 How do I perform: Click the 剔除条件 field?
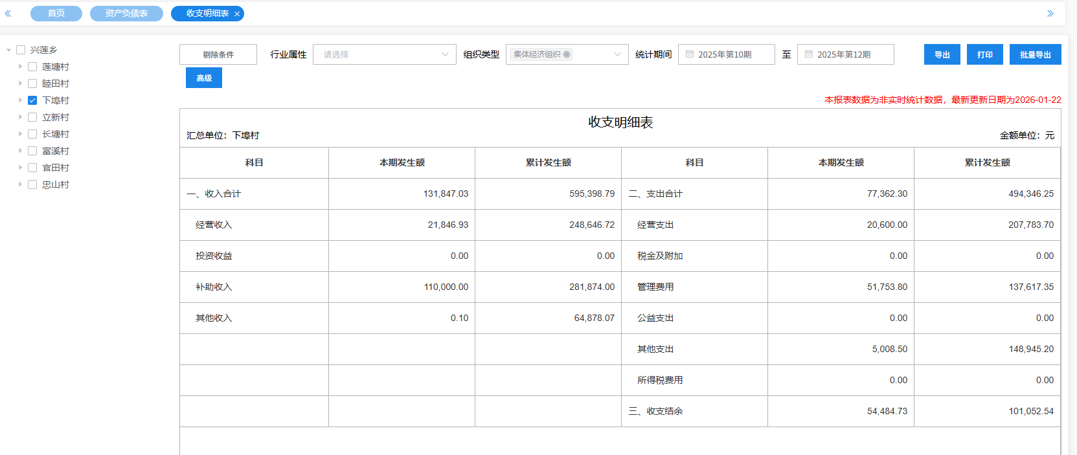[x=218, y=54]
